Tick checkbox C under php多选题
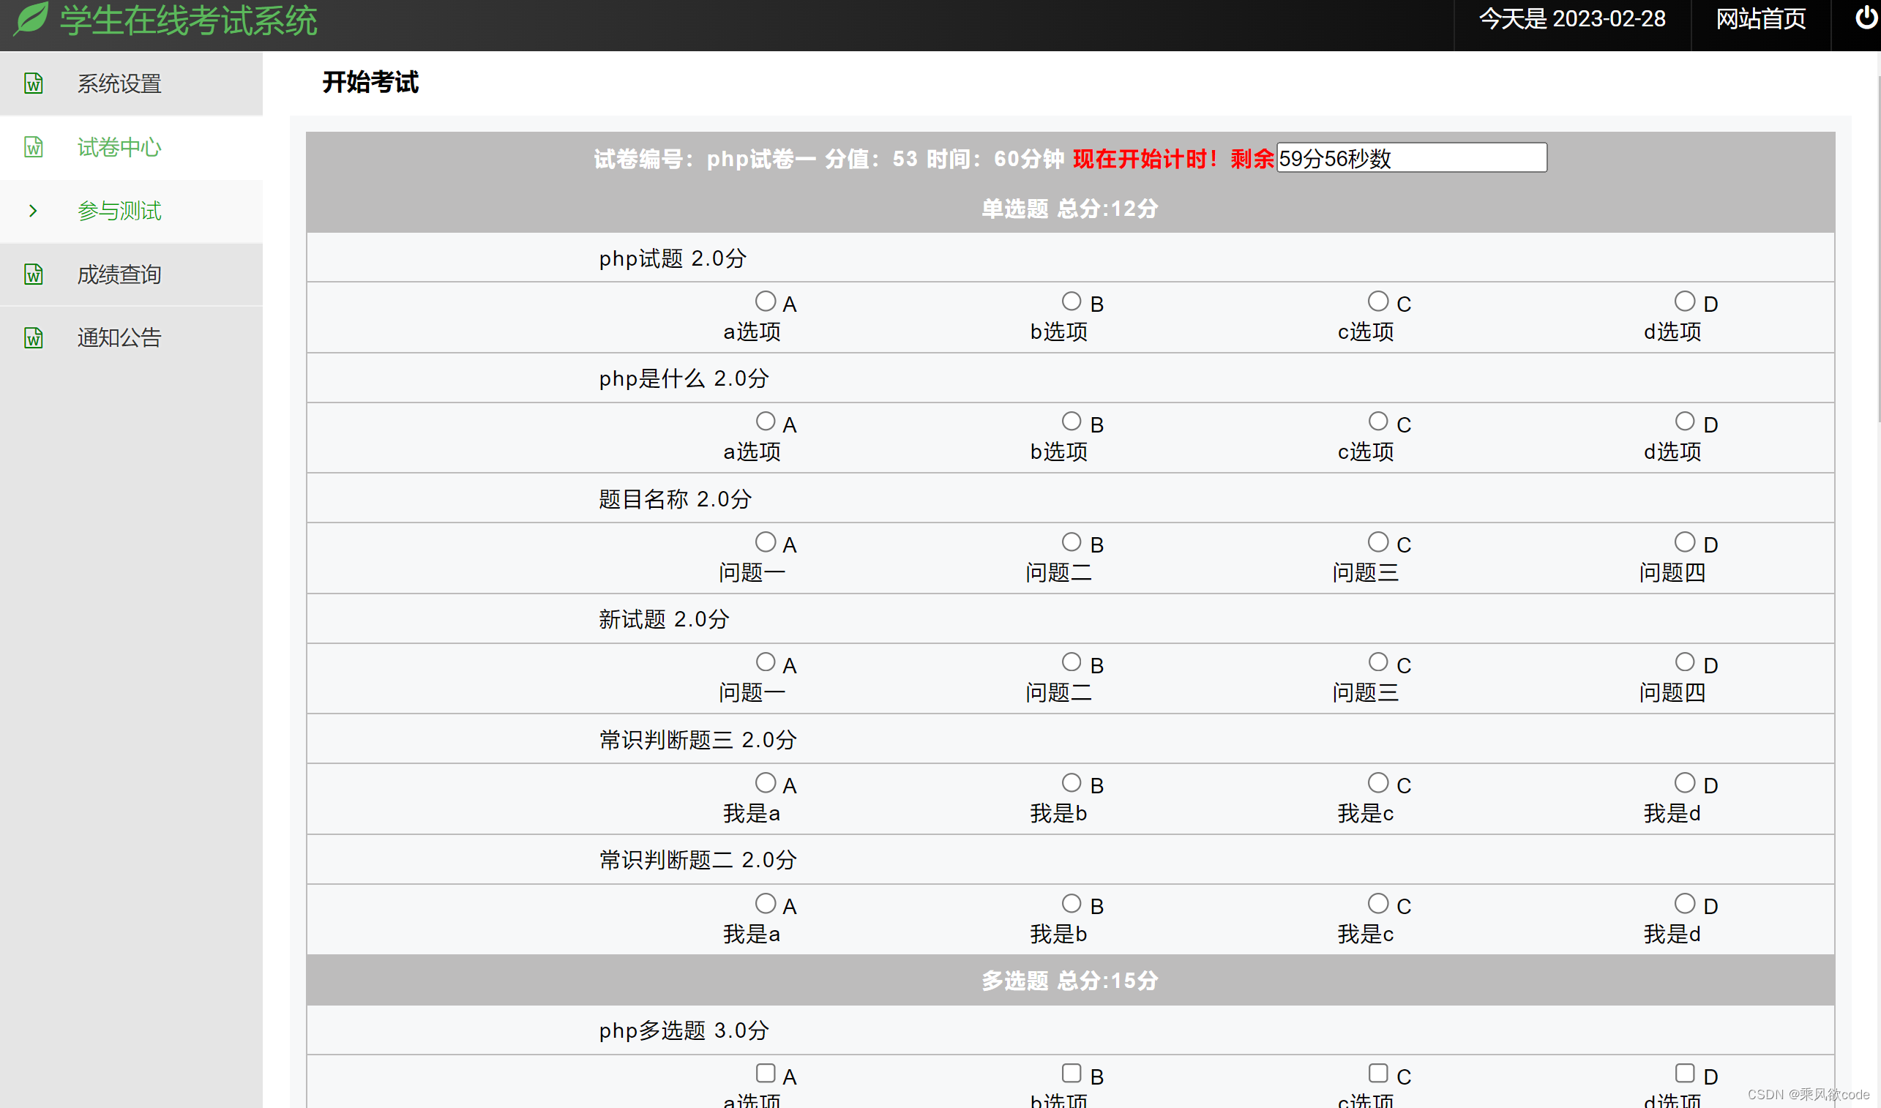Viewport: 1881px width, 1108px height. tap(1377, 1073)
